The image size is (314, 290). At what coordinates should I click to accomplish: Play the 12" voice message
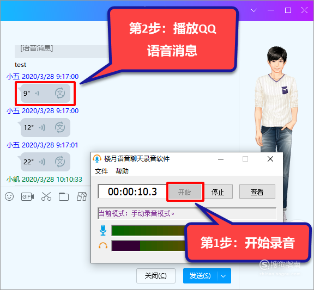click(45, 127)
